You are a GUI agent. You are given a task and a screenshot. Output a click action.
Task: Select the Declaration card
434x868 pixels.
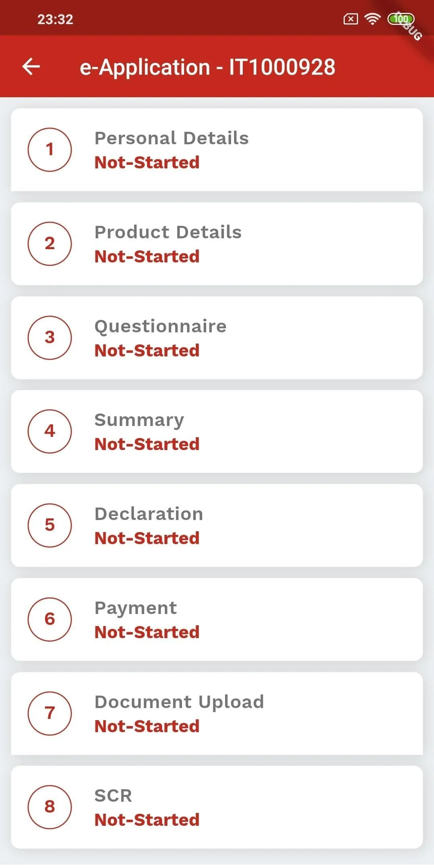[x=217, y=525]
